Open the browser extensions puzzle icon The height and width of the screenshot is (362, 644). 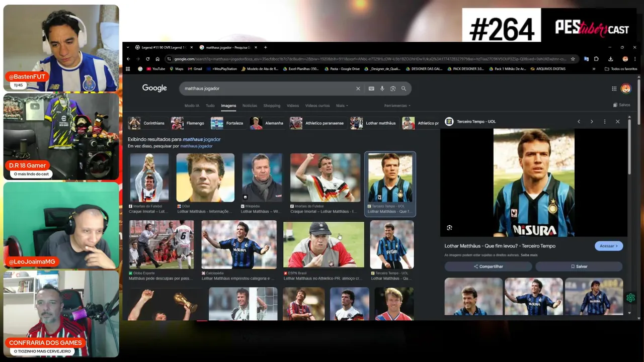596,59
